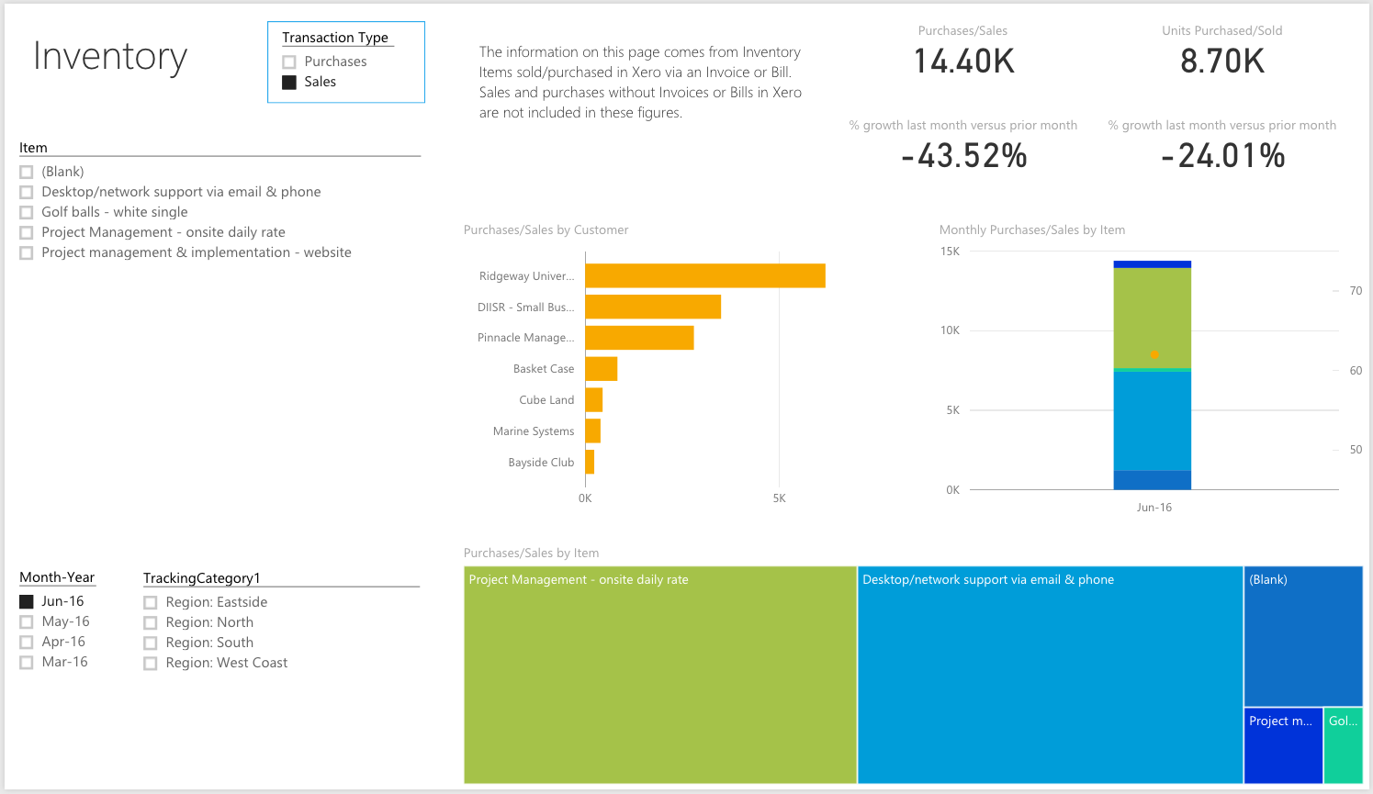Click the Pinnacle Management bar

coord(639,338)
